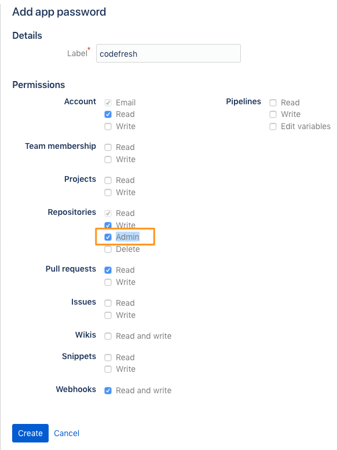Check Pipelines Edit variables option
This screenshot has height=450, width=337.
[273, 127]
